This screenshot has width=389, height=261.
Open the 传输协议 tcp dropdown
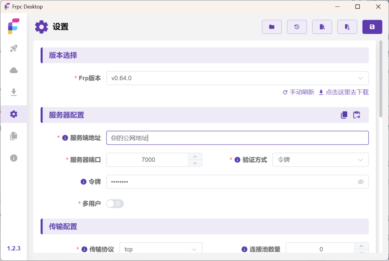160,249
